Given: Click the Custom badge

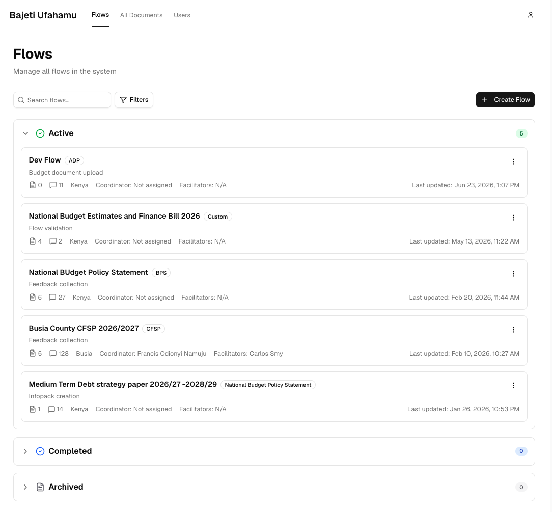Looking at the screenshot, I should coord(217,217).
